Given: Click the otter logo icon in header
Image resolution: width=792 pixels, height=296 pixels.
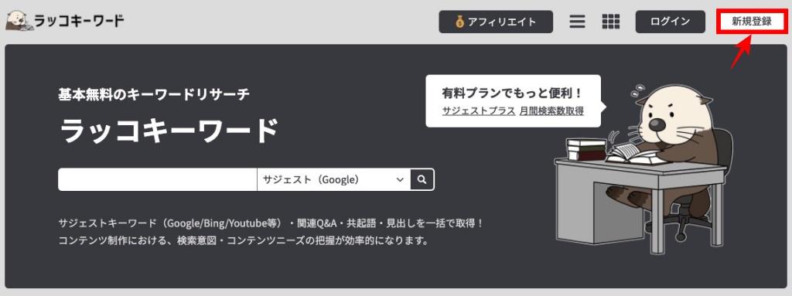Looking at the screenshot, I should 19,21.
